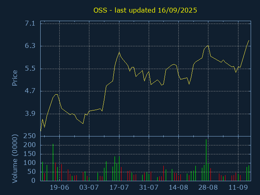
Task: Click the 50 volume axis value
Action: click(x=32, y=172)
